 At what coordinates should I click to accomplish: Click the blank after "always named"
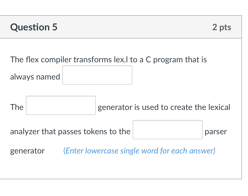point(97,75)
